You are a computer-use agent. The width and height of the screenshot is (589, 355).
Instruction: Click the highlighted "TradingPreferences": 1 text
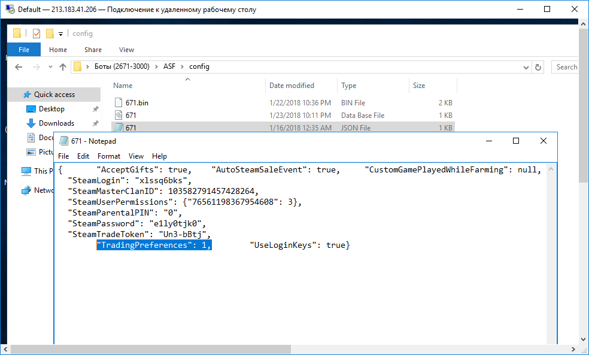[x=154, y=245]
